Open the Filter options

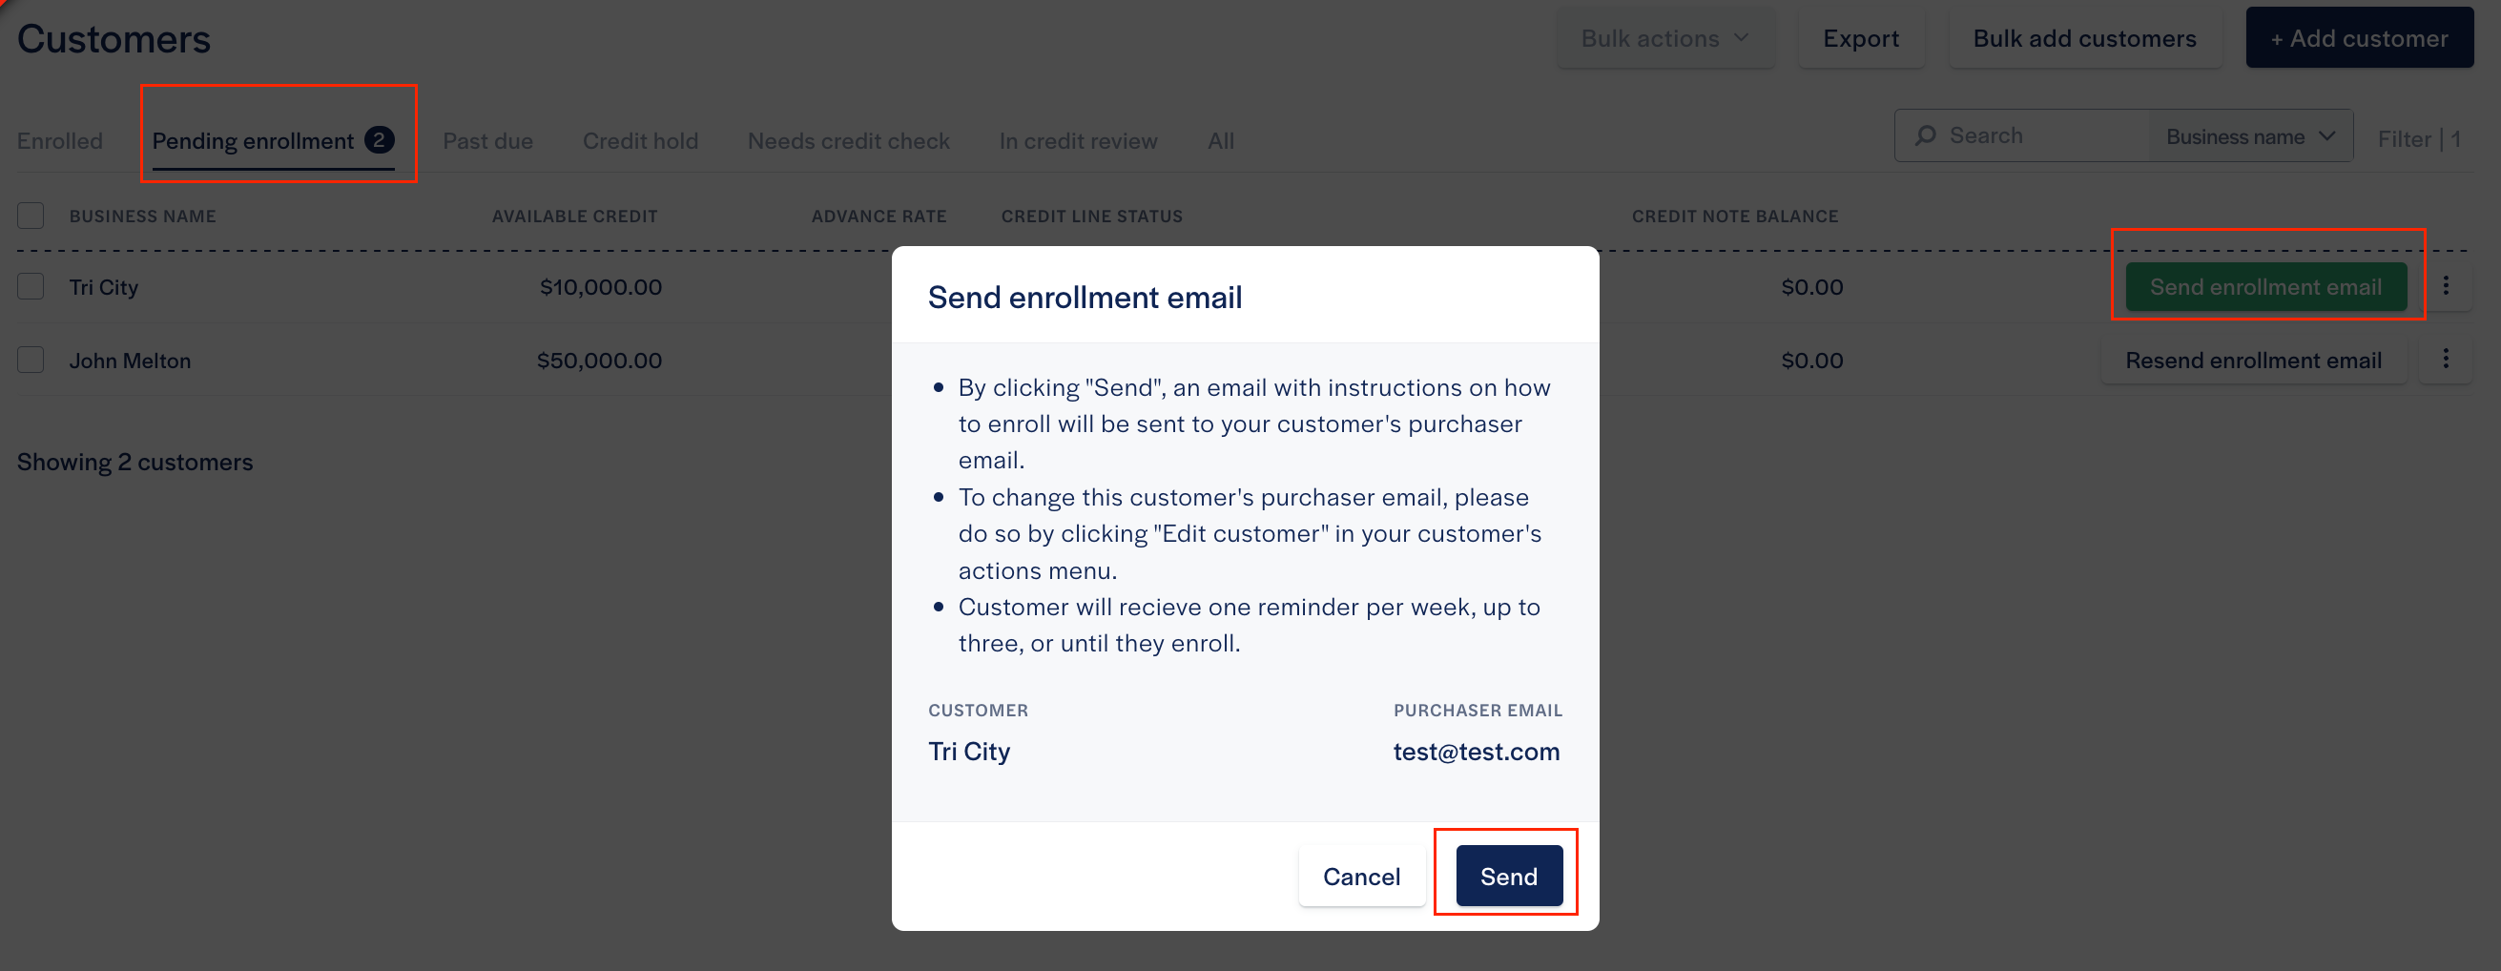[2418, 139]
